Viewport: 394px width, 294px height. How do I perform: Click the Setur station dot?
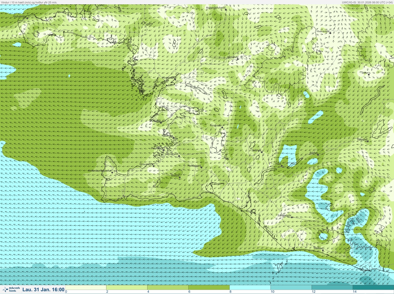coord(369,75)
